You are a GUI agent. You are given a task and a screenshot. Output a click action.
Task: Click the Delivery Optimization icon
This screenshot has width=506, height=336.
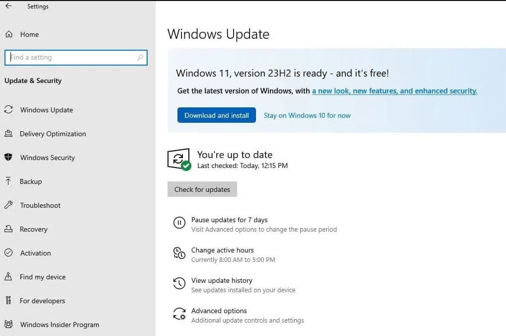point(8,133)
